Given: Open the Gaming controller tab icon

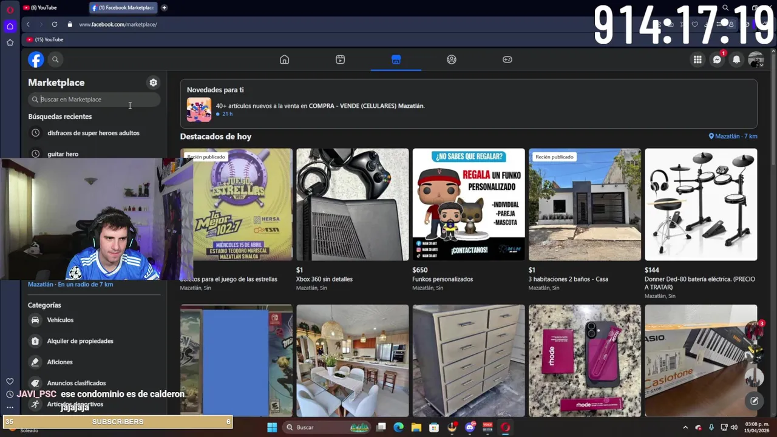Looking at the screenshot, I should click(507, 59).
